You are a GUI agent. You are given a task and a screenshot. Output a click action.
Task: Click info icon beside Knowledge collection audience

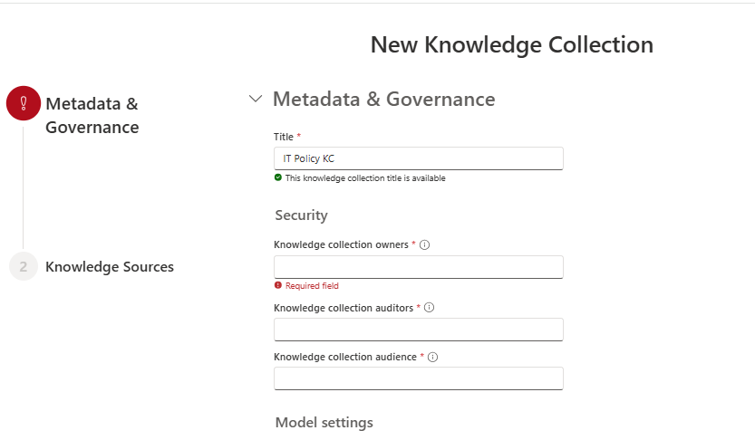click(432, 357)
